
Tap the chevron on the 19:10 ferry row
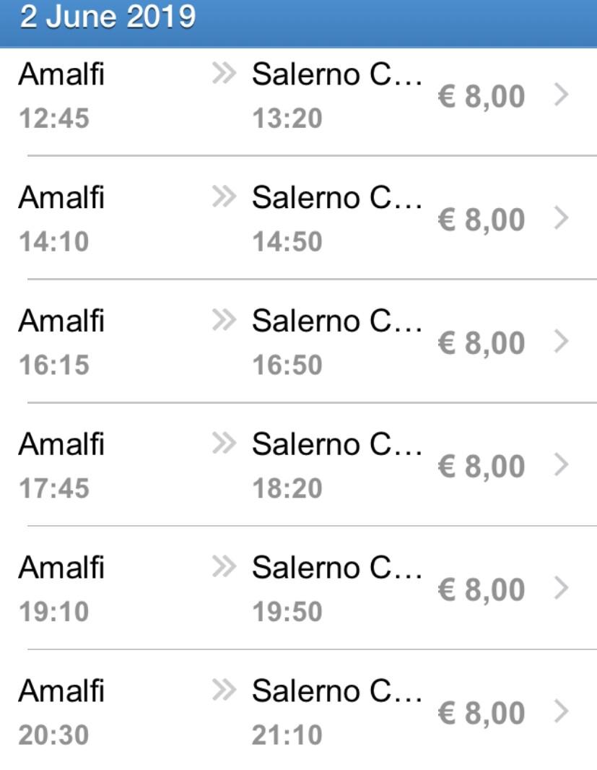point(562,589)
